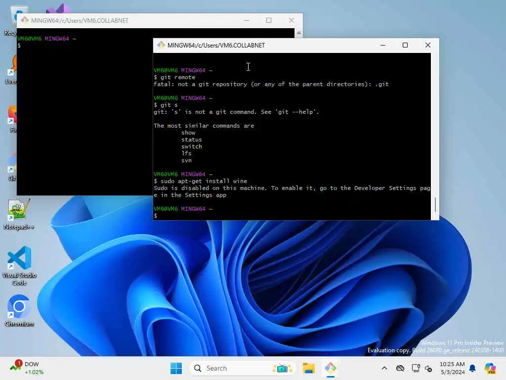Click the Git icon in front window title bar
This screenshot has width=506, height=380.
(x=161, y=45)
